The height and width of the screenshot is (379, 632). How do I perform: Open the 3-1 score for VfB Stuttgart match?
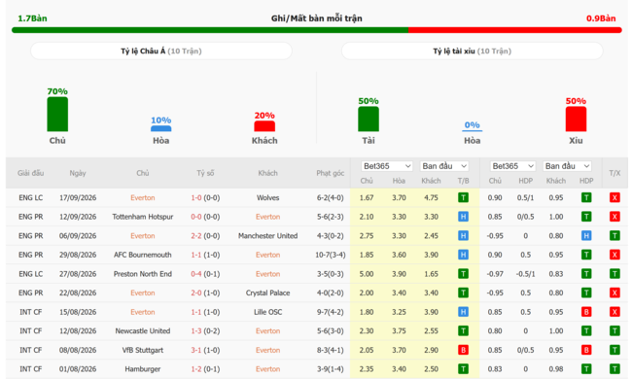[195, 350]
